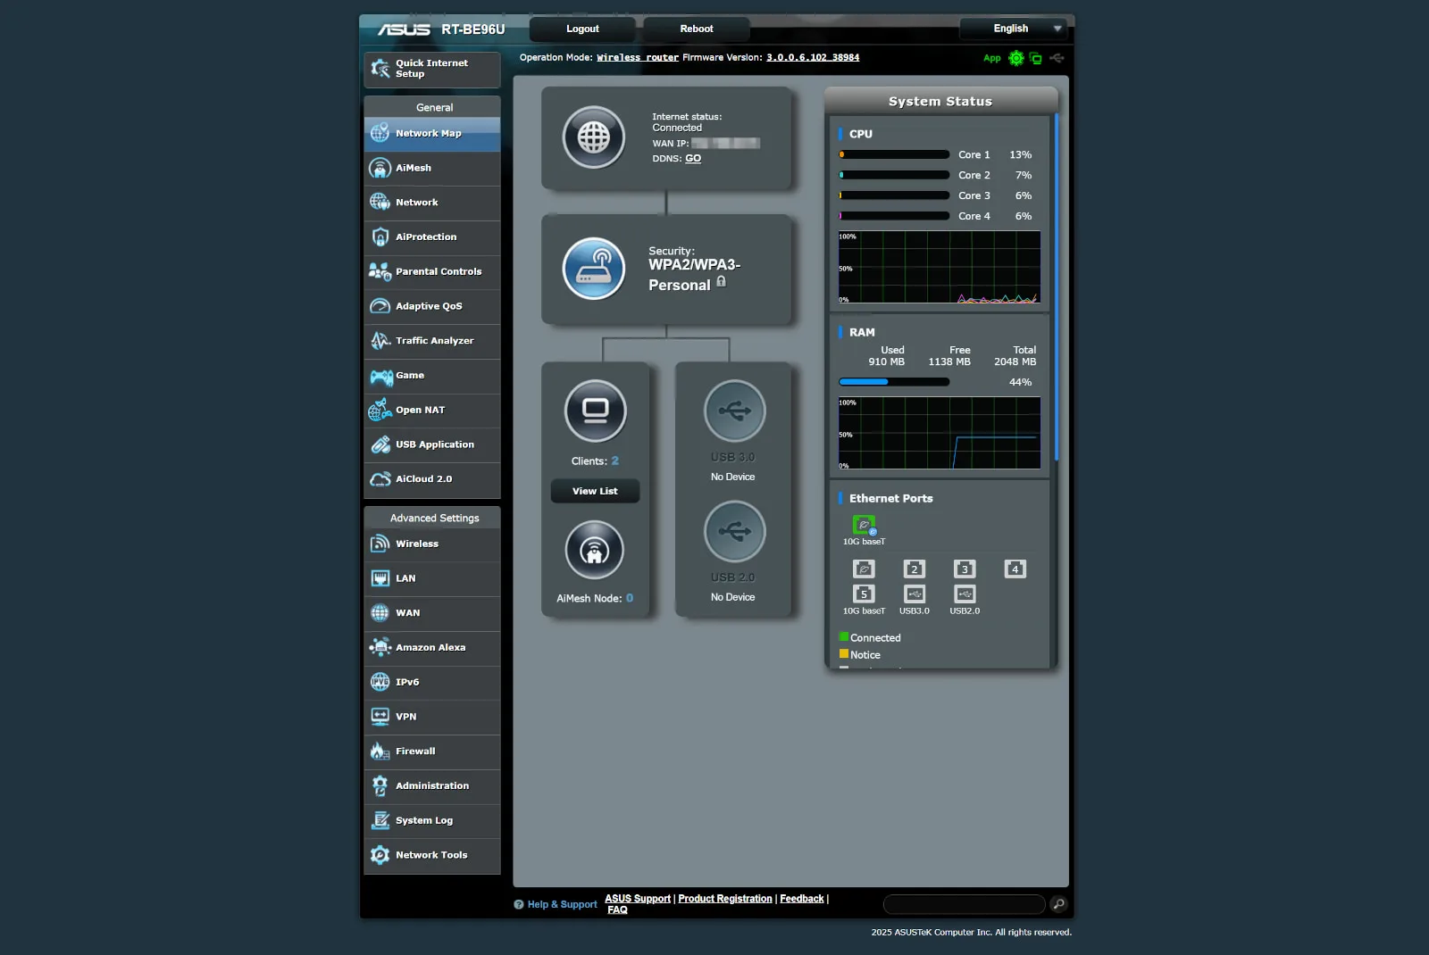Click the USB 3.0 device circle icon
The image size is (1429, 955).
click(734, 411)
